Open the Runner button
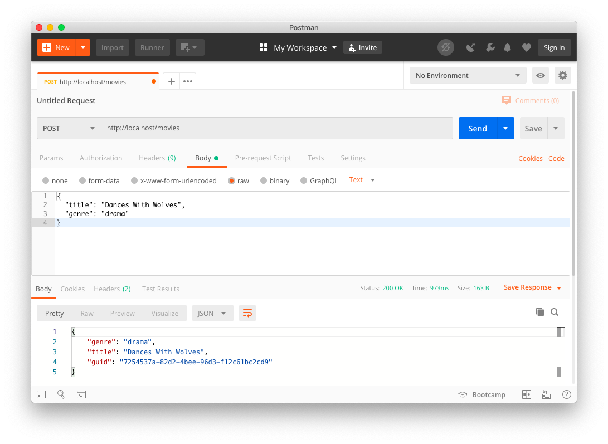Image resolution: width=608 pixels, height=444 pixels. tap(152, 48)
